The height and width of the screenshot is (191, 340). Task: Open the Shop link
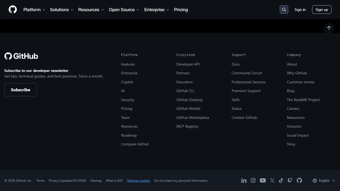[x=291, y=144]
